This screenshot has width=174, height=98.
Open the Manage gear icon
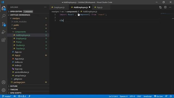[x=4, y=90]
